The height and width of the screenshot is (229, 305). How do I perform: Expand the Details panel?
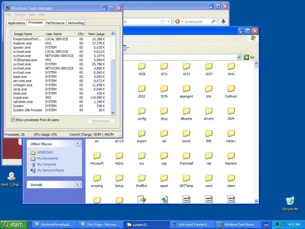[77, 184]
